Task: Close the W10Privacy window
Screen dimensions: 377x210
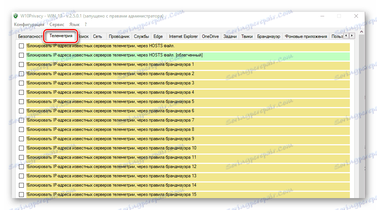Action: (x=356, y=16)
